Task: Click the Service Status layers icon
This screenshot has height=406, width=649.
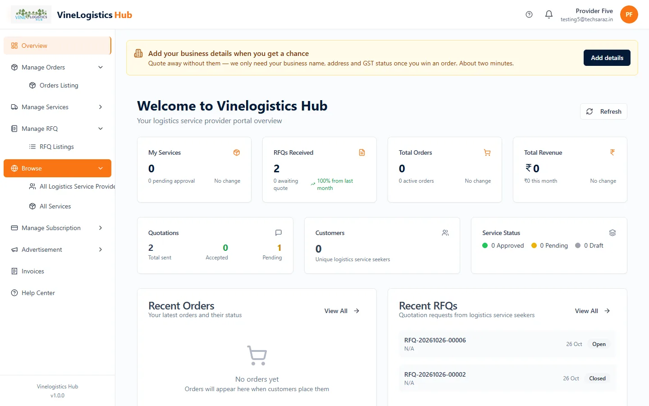Action: (612, 233)
